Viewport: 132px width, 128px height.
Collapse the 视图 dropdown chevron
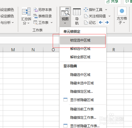[x=65, y=23]
